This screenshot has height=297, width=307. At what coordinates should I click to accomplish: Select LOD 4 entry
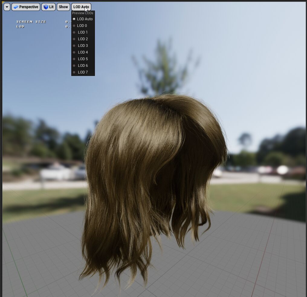pos(82,52)
